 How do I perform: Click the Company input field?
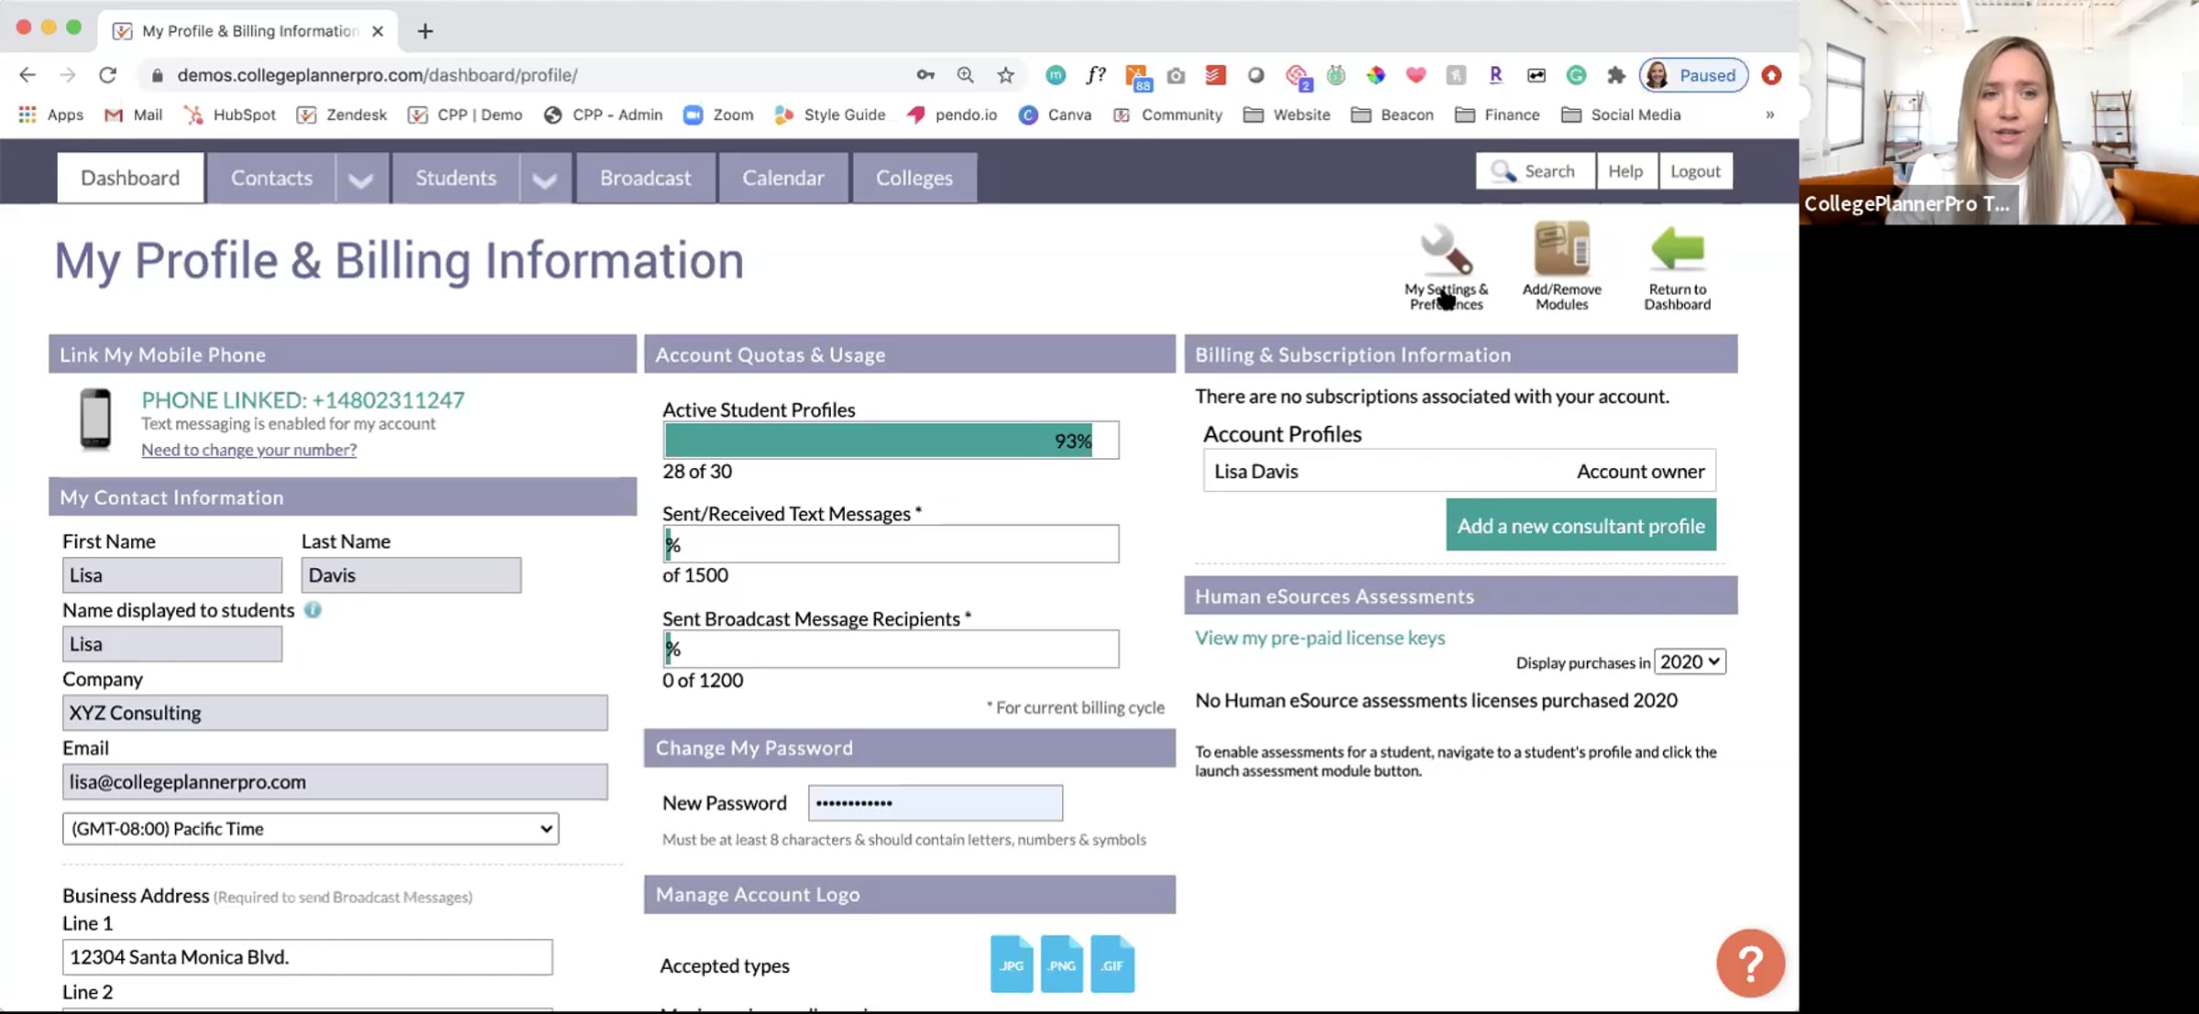334,713
